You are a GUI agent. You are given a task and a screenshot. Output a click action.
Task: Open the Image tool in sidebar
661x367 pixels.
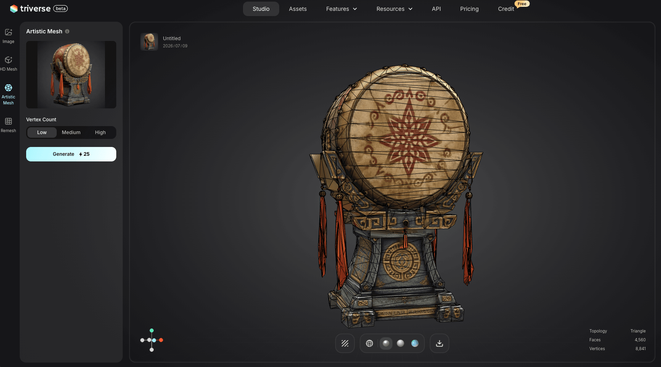click(x=8, y=36)
